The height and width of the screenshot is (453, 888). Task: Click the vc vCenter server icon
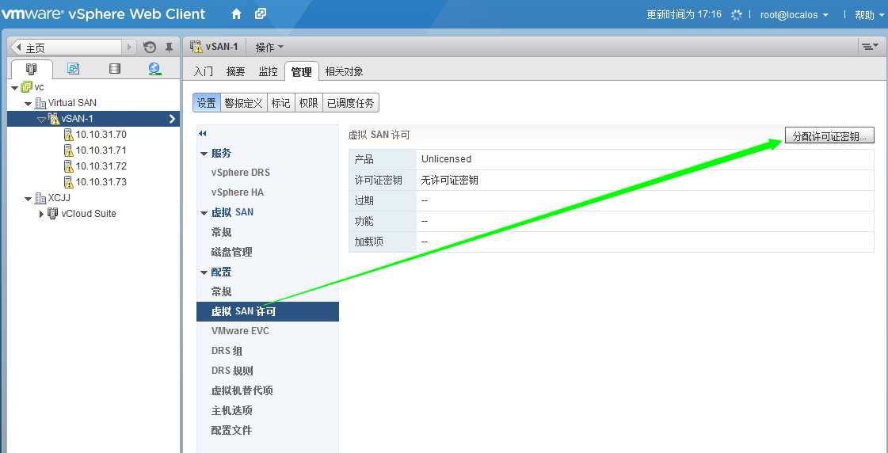tap(26, 87)
